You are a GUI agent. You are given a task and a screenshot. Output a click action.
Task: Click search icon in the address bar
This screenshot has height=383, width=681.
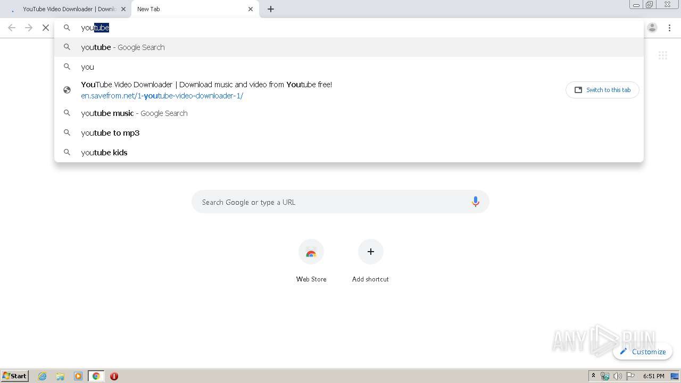[67, 28]
